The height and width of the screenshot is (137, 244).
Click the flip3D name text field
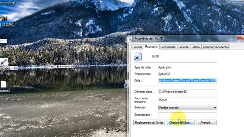(155, 56)
